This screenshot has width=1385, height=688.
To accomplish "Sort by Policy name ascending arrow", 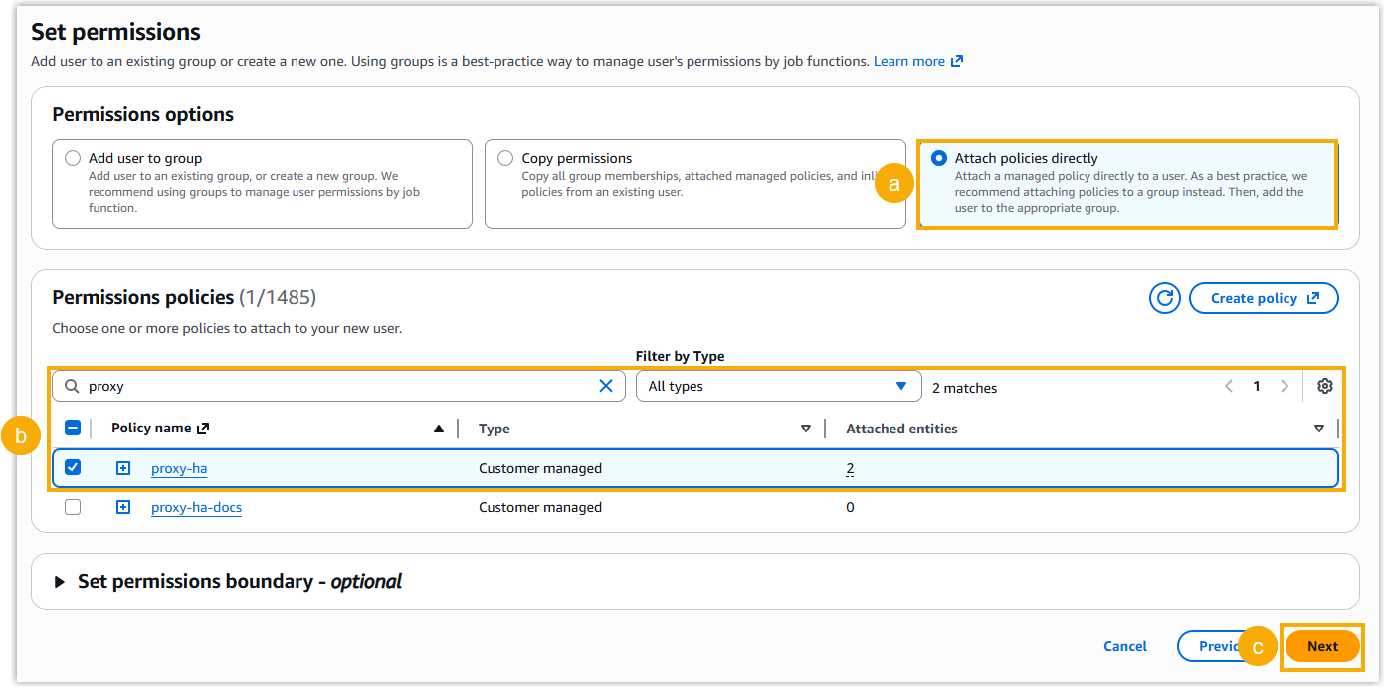I will [439, 429].
